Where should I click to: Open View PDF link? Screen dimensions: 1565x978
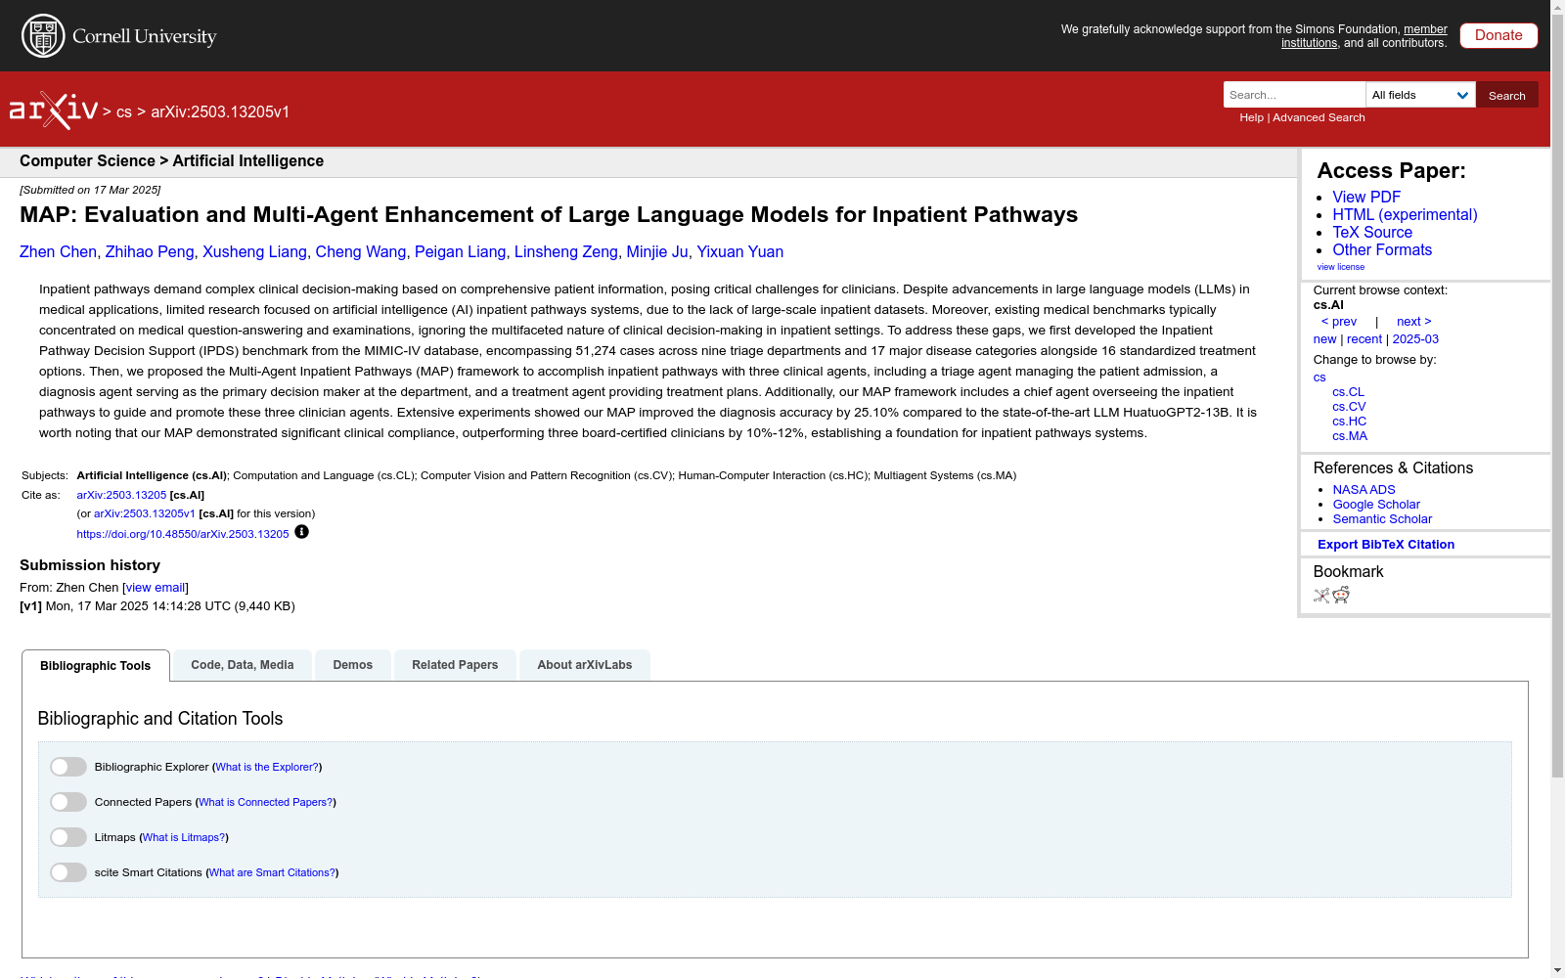point(1366,198)
